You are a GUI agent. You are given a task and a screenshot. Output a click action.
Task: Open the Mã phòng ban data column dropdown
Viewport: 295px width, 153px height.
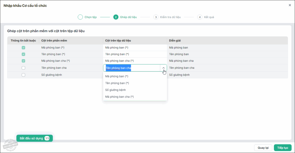pos(135,48)
